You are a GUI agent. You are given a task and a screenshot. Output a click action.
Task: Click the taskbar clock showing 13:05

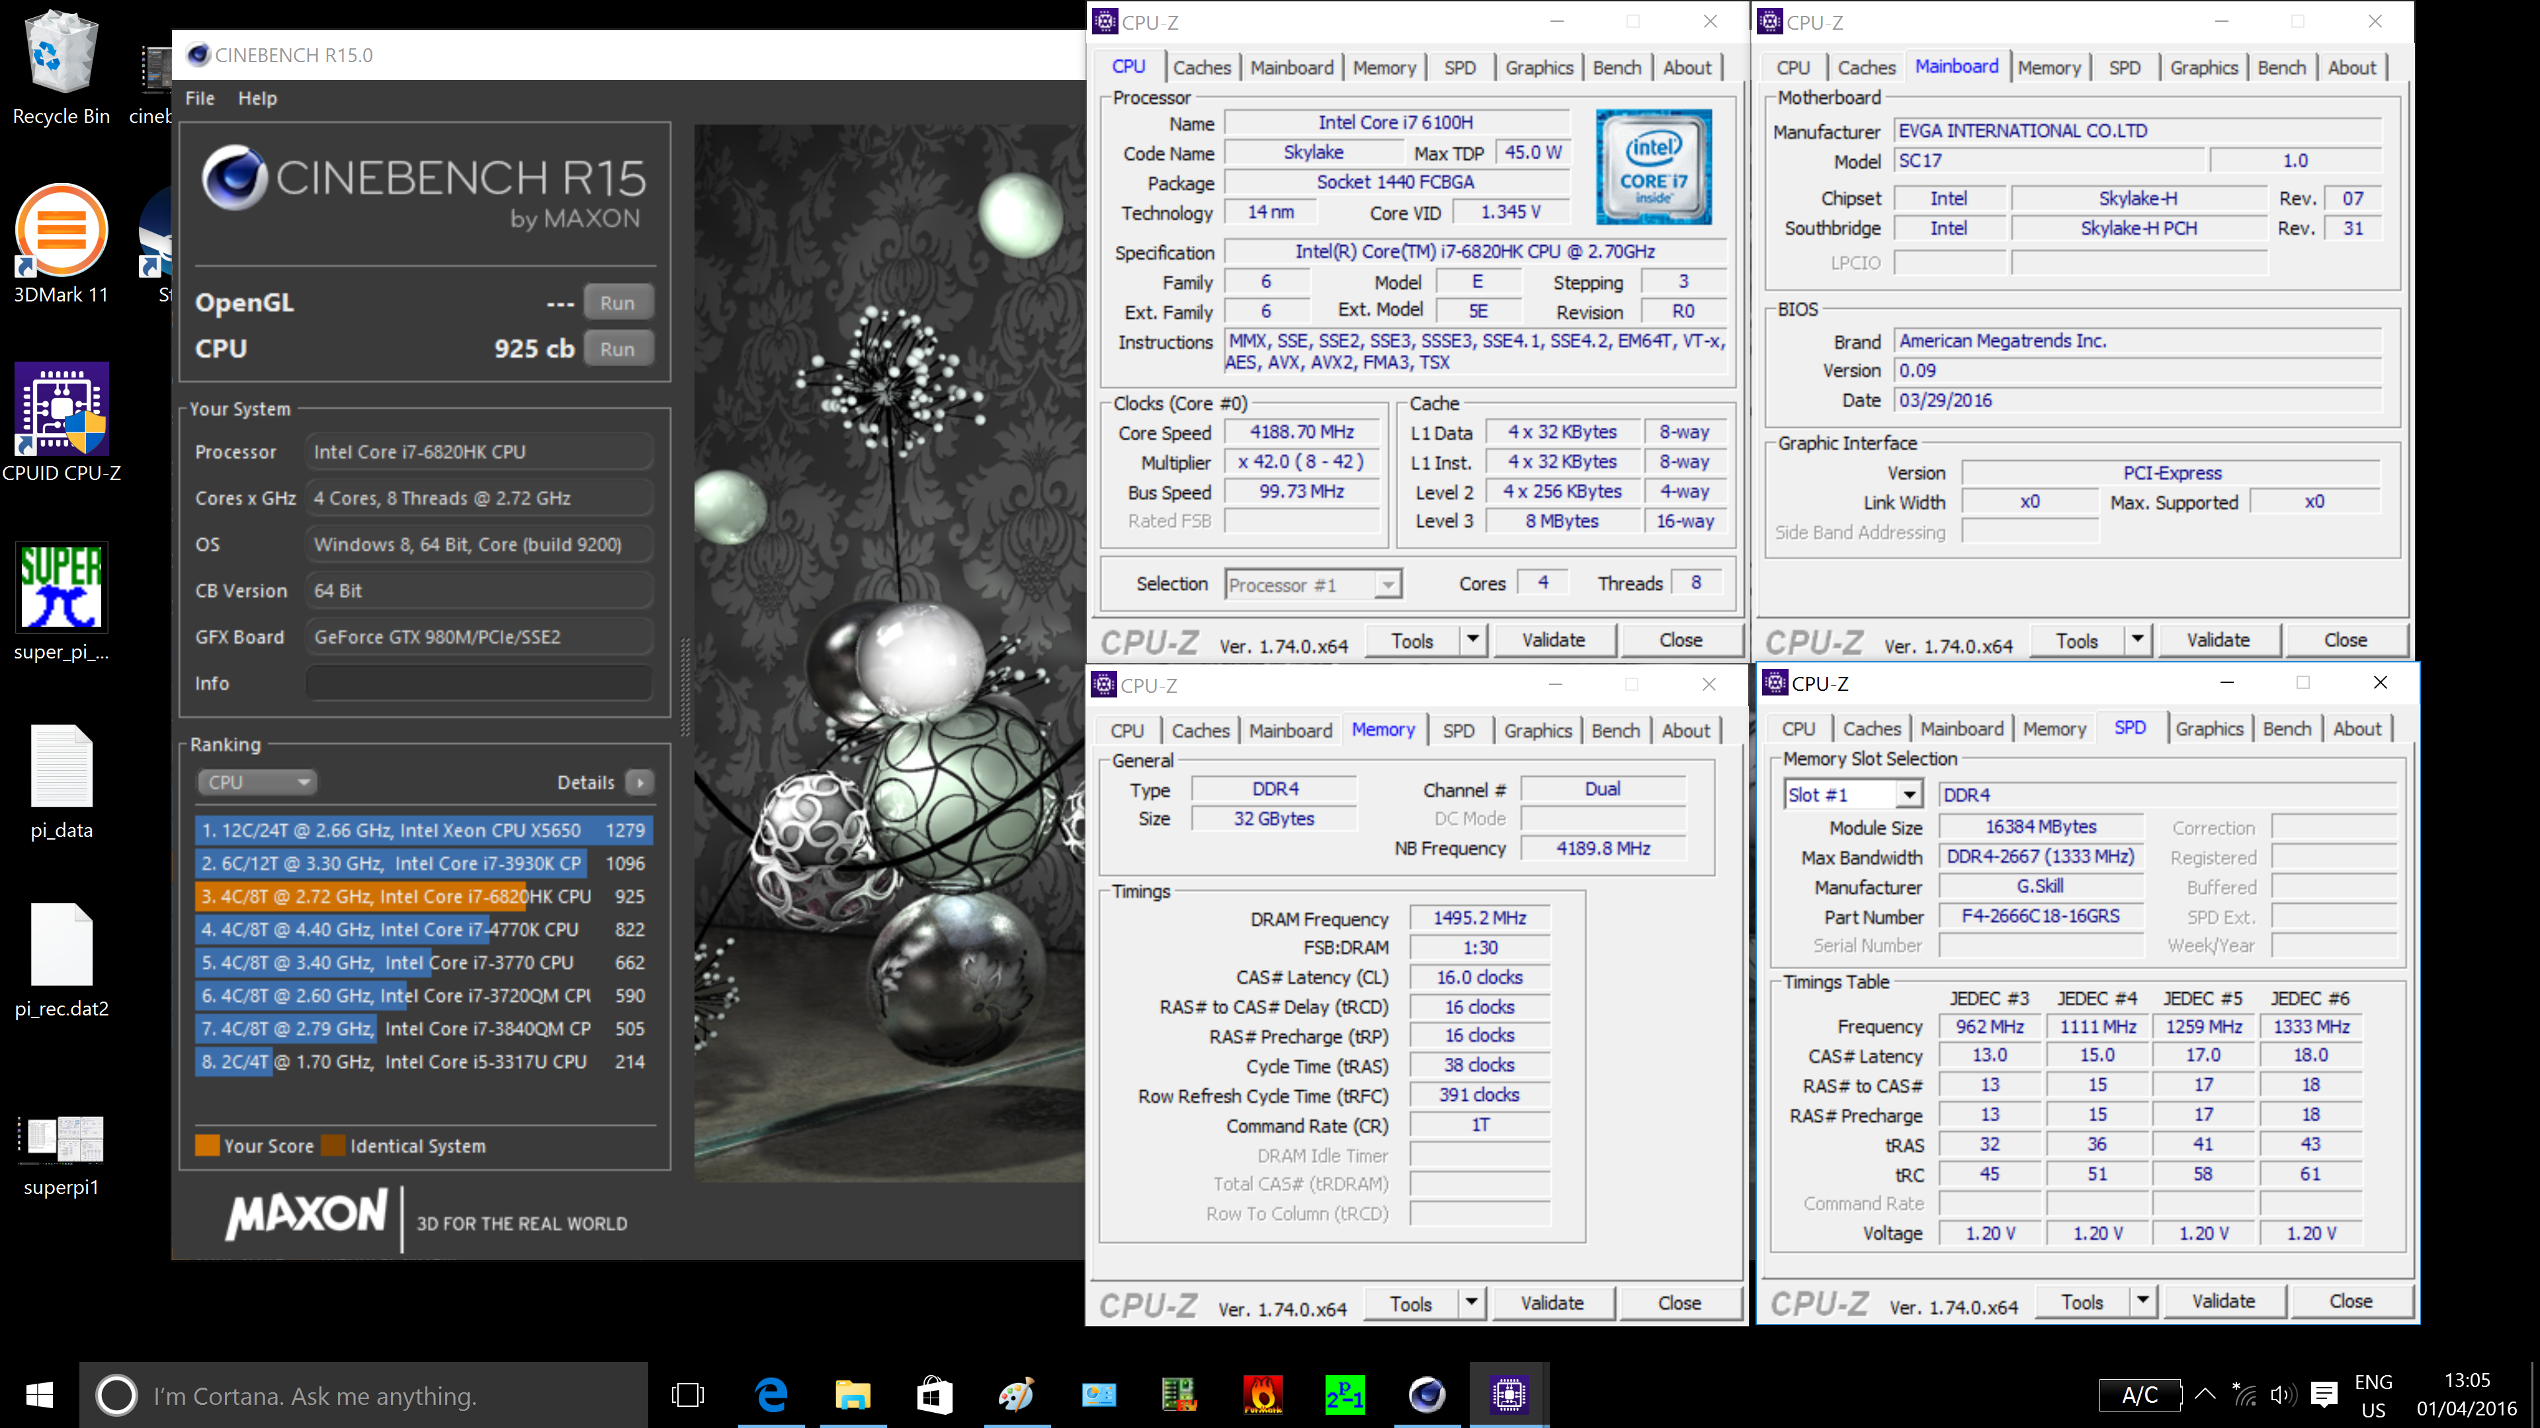2466,1394
